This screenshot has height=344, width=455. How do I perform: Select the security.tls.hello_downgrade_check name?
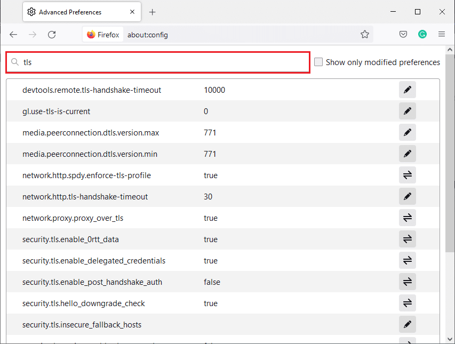[x=84, y=303]
